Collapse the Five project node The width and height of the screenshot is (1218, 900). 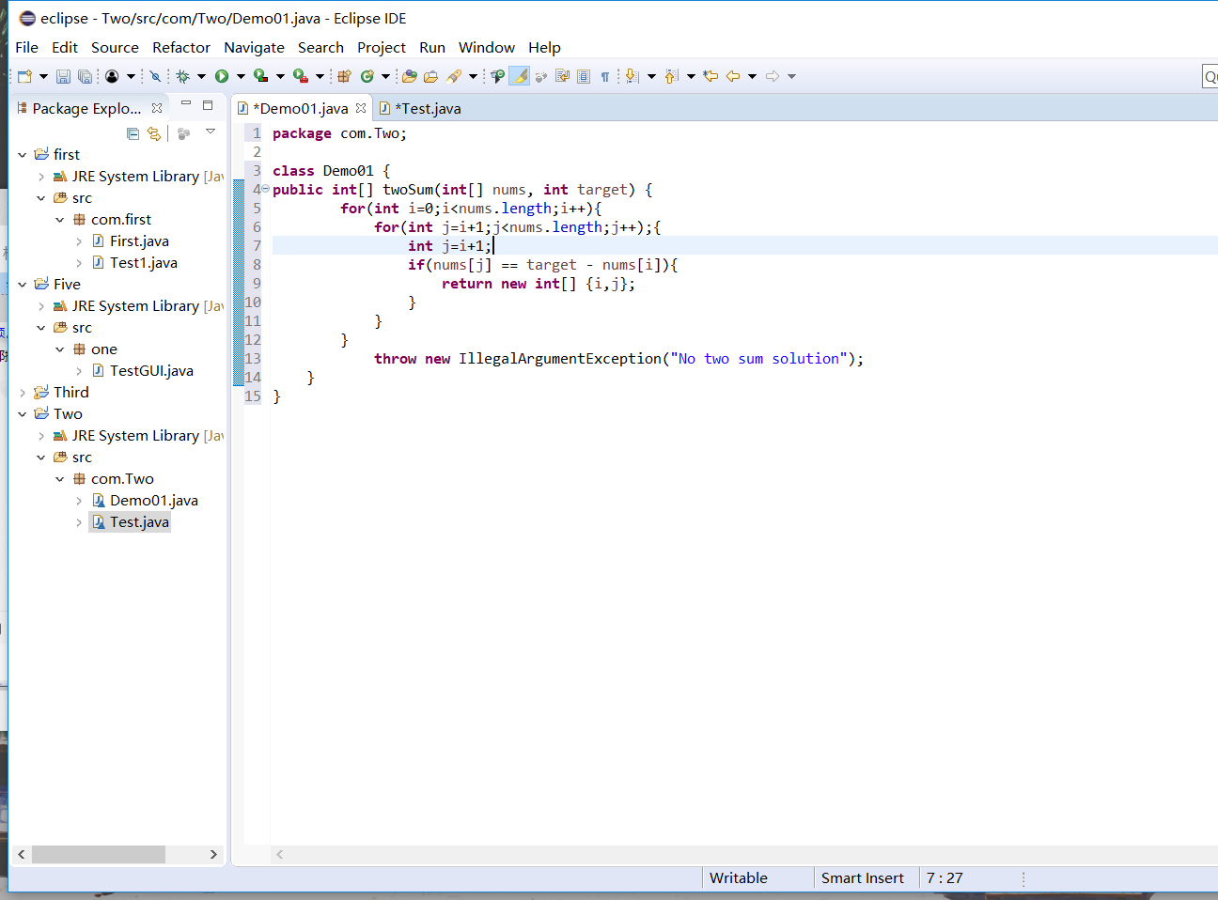(23, 284)
